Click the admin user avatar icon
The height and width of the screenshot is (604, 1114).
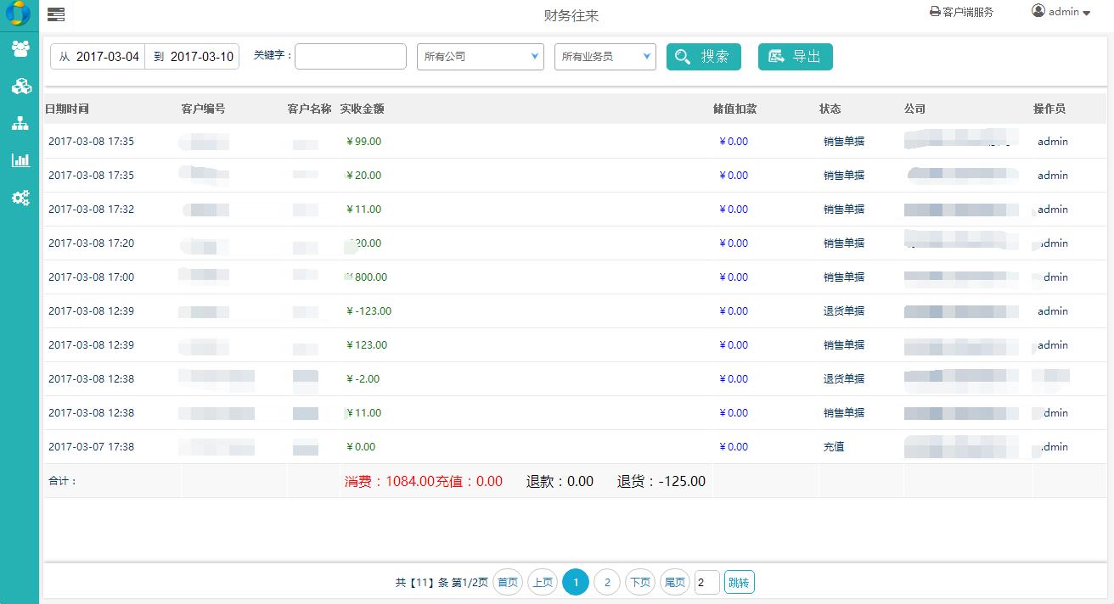(x=1038, y=11)
